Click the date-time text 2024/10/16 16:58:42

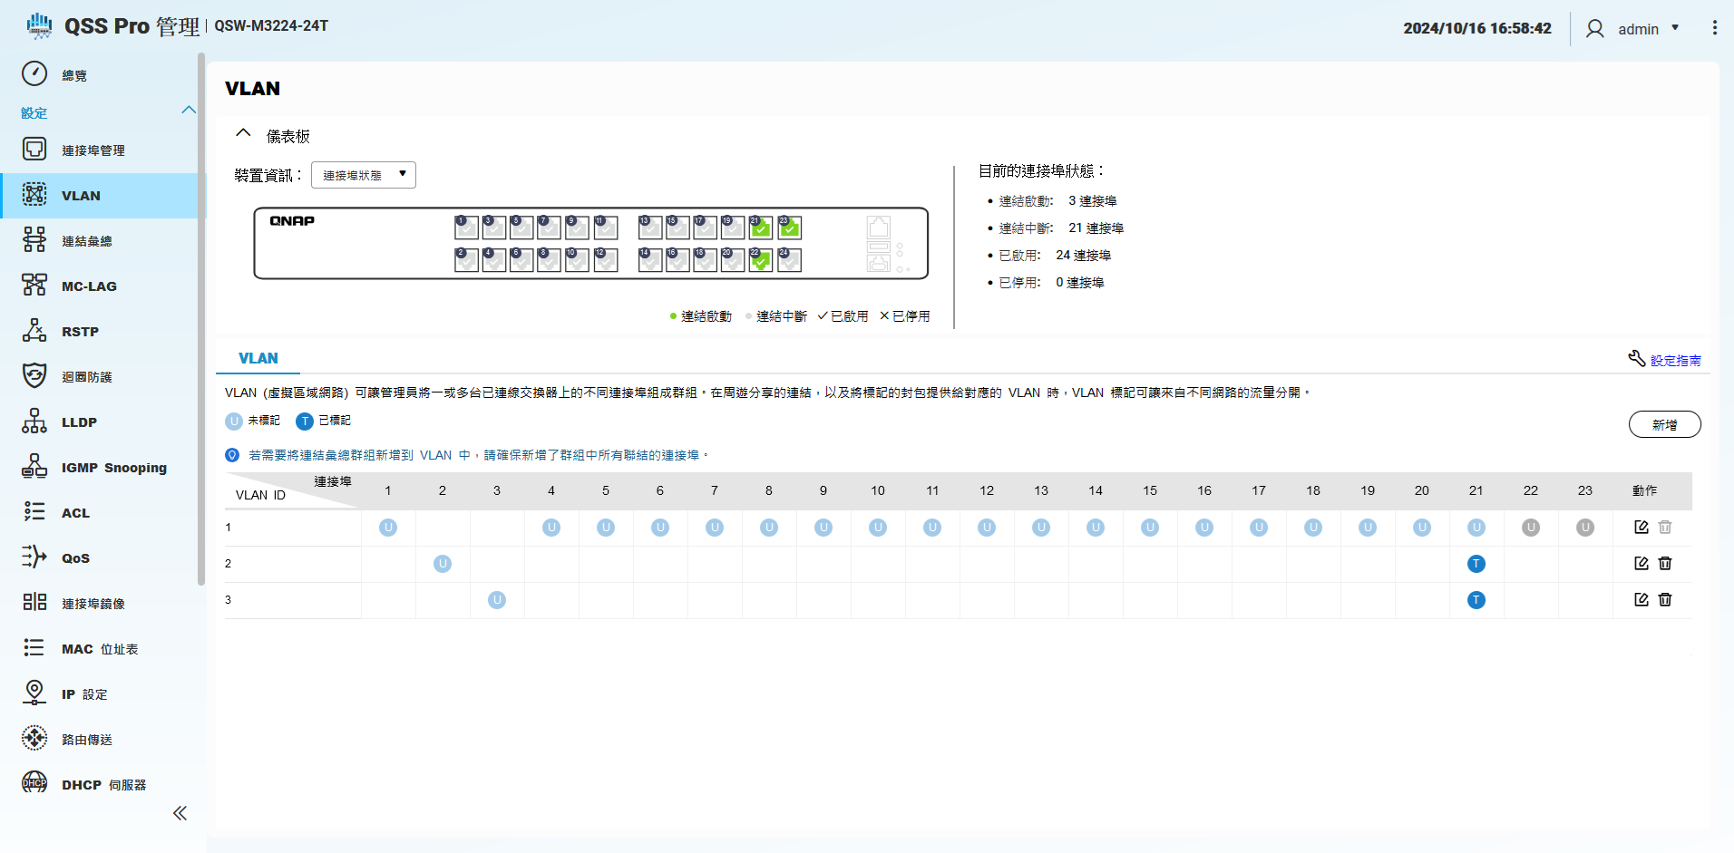[x=1477, y=28]
